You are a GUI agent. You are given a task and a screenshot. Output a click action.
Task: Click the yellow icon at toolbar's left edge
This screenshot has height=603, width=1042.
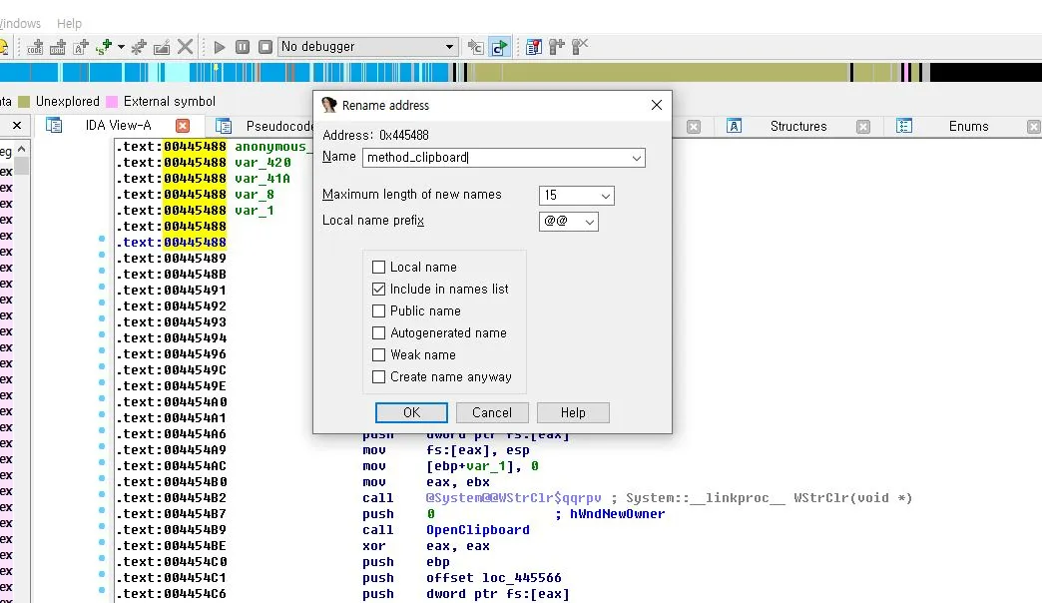3,47
